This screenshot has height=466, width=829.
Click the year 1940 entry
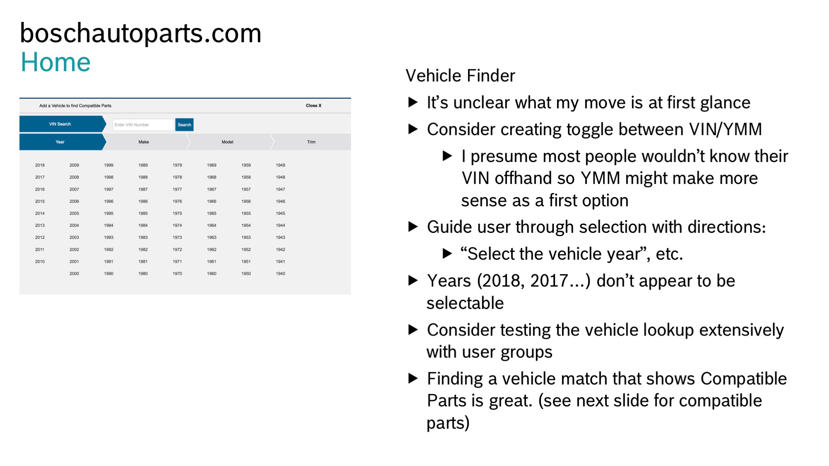pyautogui.click(x=281, y=274)
